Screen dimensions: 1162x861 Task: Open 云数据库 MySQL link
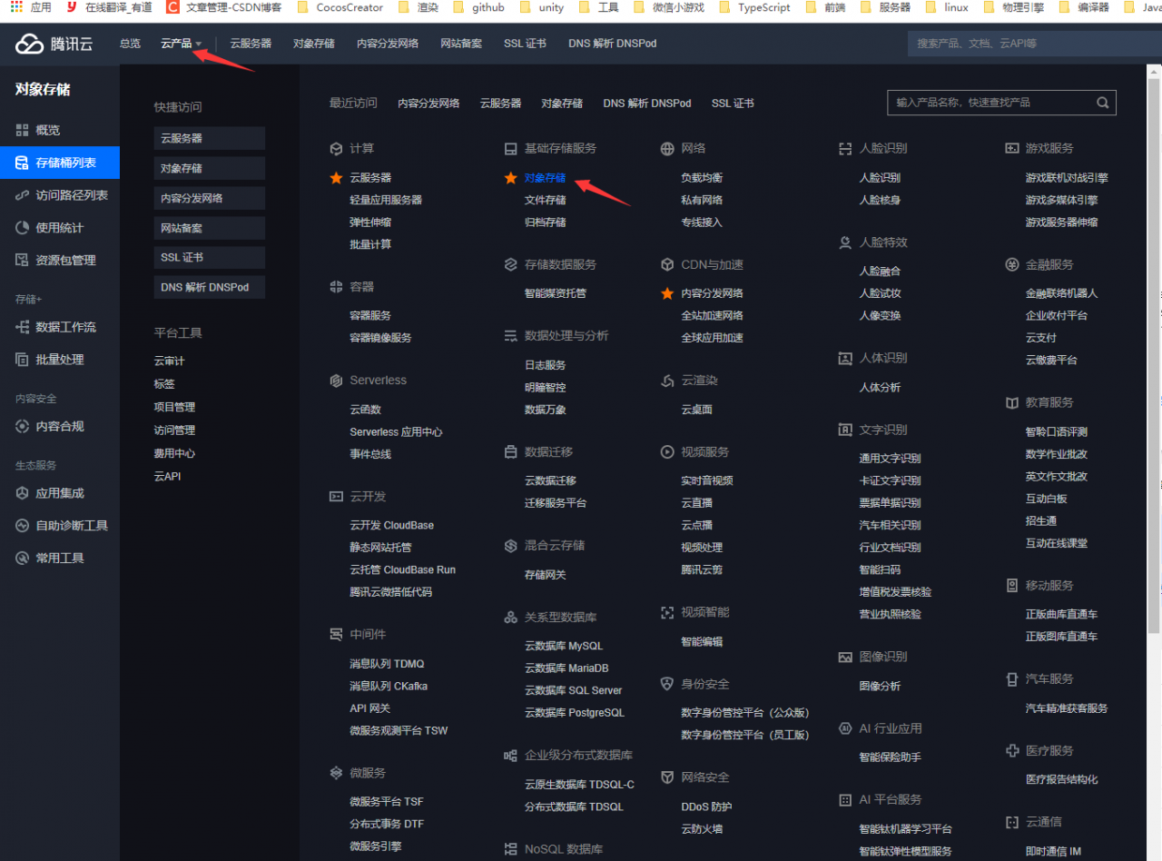[x=563, y=646]
